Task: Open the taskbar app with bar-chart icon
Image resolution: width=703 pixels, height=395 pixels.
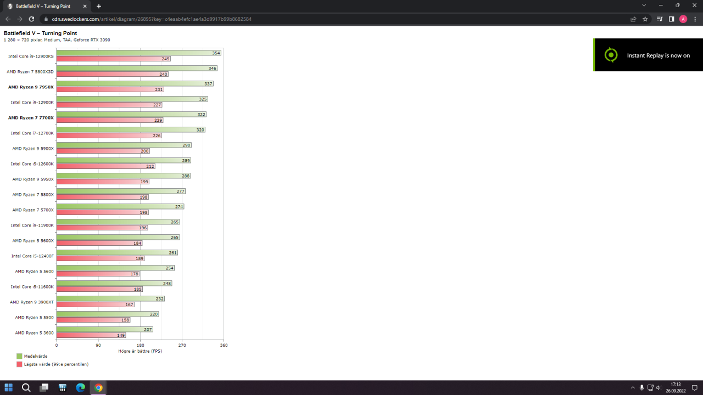Action: (62, 388)
